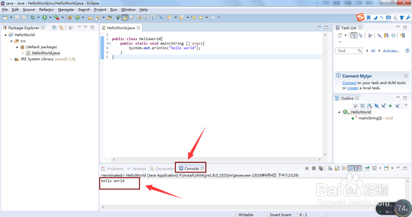Screen dimensions: 412x217
Task: Open the Navigate menu
Action: pyautogui.click(x=66, y=10)
